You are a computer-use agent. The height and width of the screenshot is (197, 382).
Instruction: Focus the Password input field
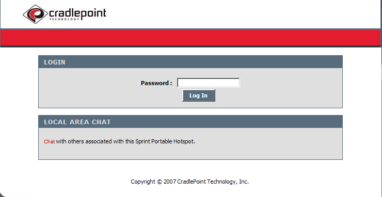click(209, 83)
